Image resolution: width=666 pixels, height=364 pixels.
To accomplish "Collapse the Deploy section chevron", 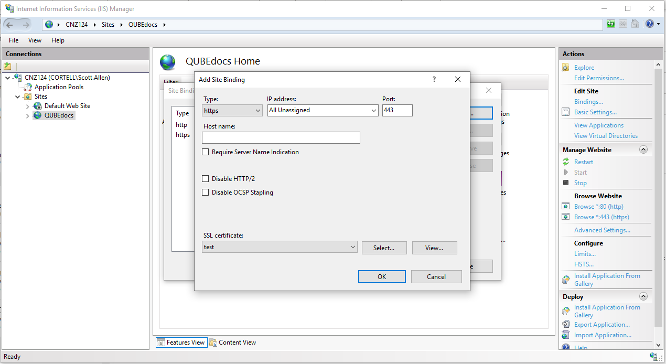I will [x=643, y=296].
